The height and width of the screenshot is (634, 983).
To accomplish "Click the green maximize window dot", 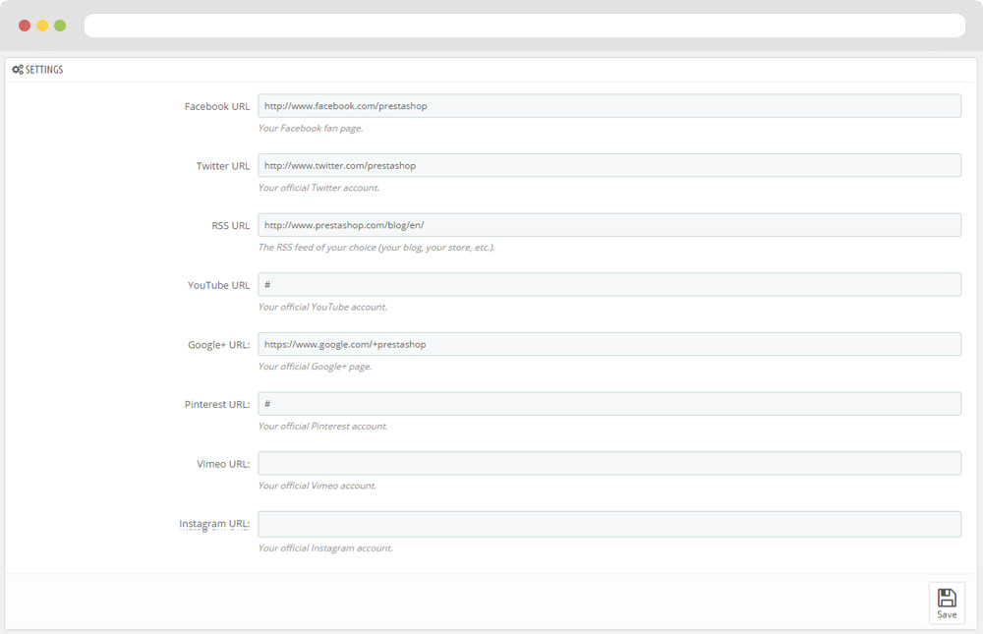I will point(60,26).
